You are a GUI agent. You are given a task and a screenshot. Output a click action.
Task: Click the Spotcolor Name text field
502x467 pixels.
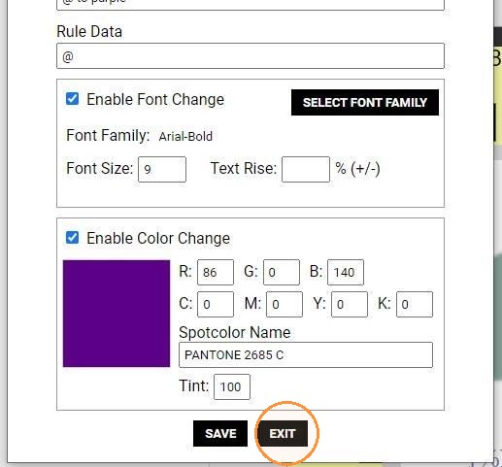(x=306, y=354)
